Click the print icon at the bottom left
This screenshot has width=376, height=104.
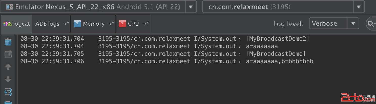pyautogui.click(x=8, y=102)
